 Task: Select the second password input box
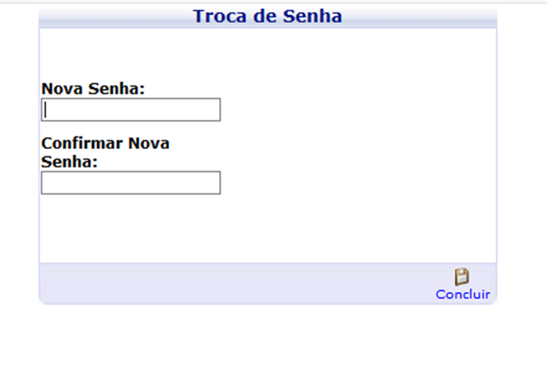click(131, 182)
